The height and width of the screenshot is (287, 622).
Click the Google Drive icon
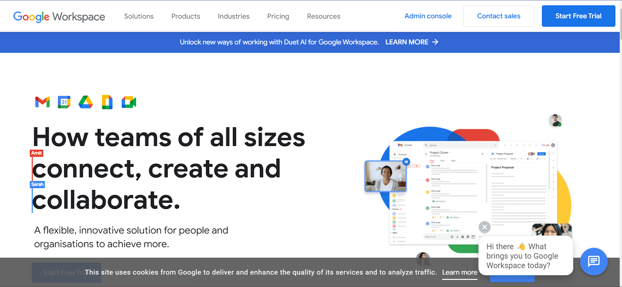[x=86, y=102]
